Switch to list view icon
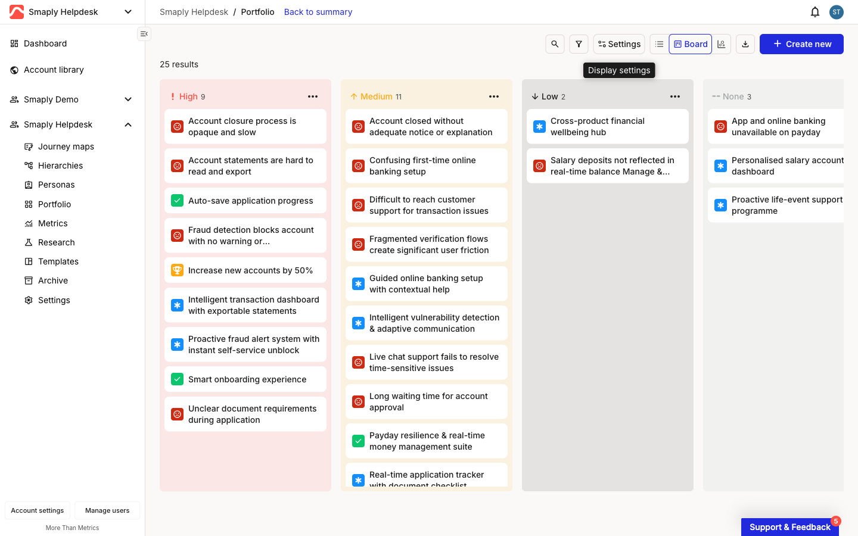 pyautogui.click(x=659, y=44)
